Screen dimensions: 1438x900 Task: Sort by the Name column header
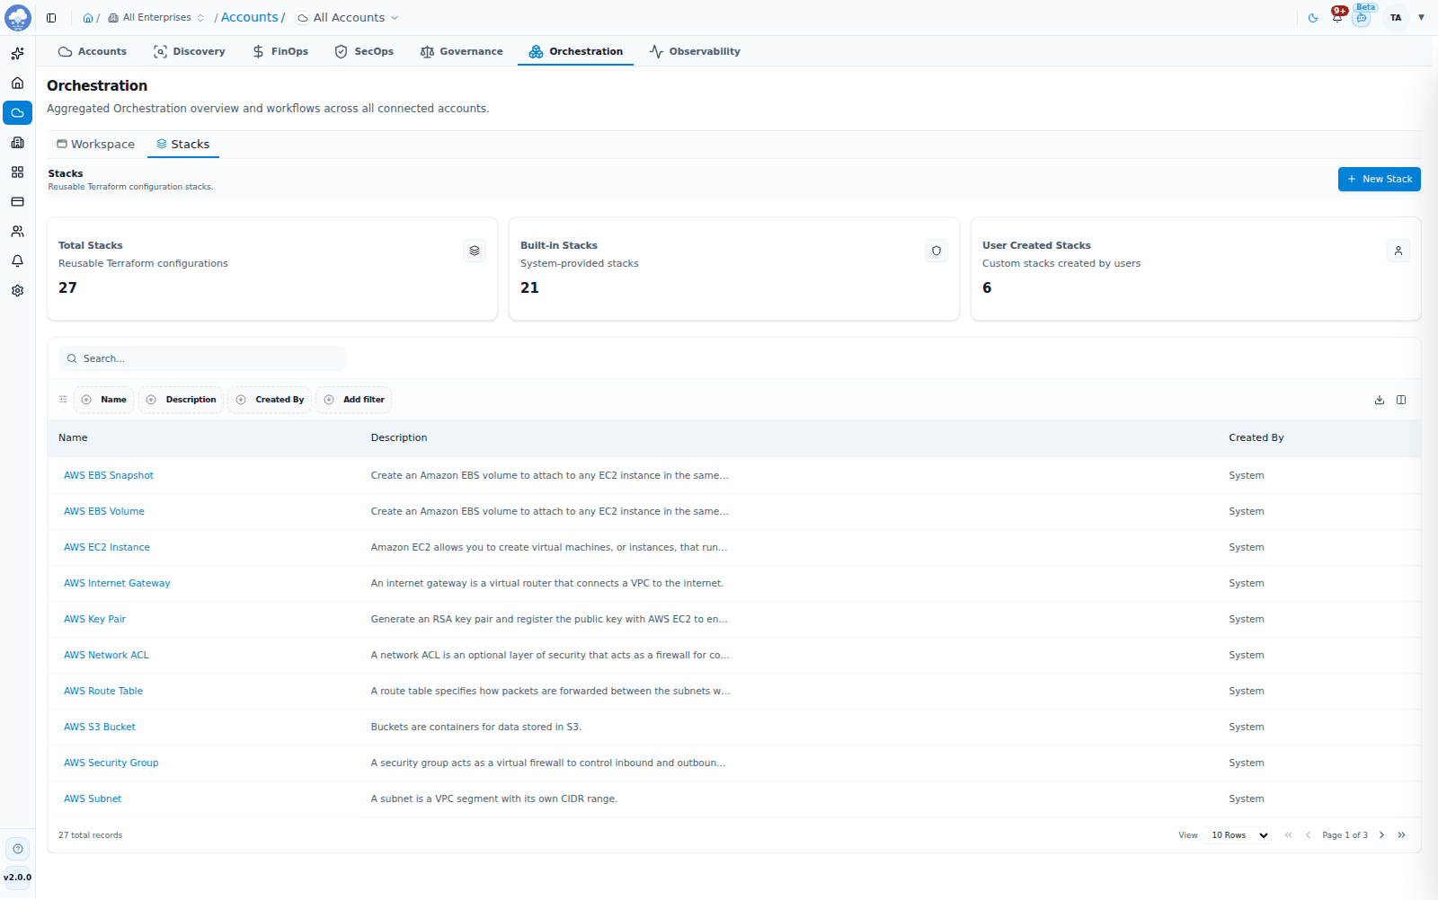coord(73,437)
